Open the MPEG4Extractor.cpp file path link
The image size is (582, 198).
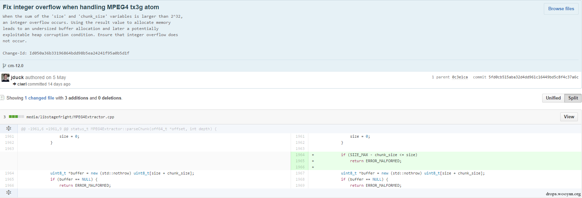tap(70, 117)
